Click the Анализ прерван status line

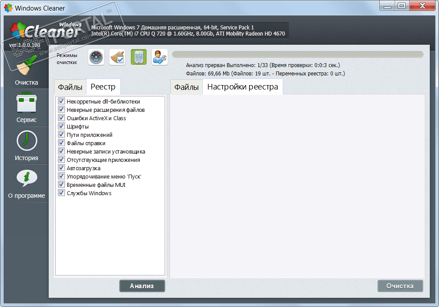click(x=263, y=65)
